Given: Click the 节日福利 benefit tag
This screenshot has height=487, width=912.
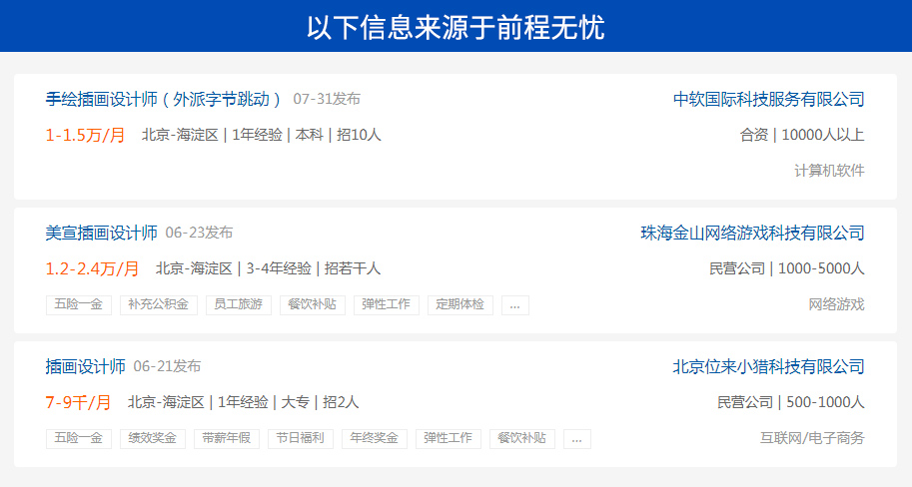Looking at the screenshot, I should pos(301,439).
